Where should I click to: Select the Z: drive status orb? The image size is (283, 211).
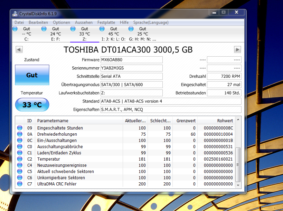click(73, 29)
